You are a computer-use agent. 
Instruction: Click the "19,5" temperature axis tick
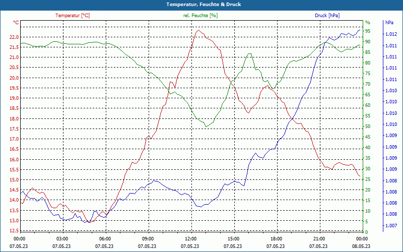(14, 88)
